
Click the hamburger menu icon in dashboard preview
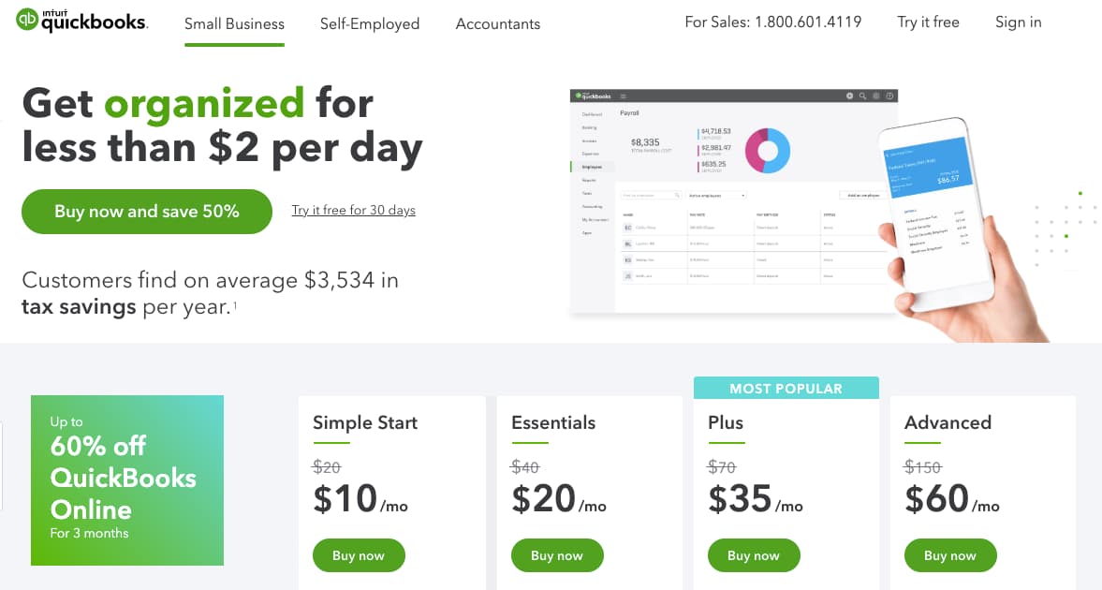[624, 96]
